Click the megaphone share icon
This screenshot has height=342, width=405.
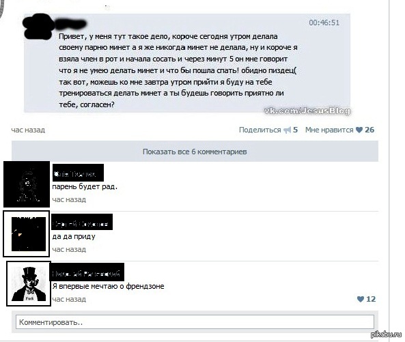tap(288, 130)
